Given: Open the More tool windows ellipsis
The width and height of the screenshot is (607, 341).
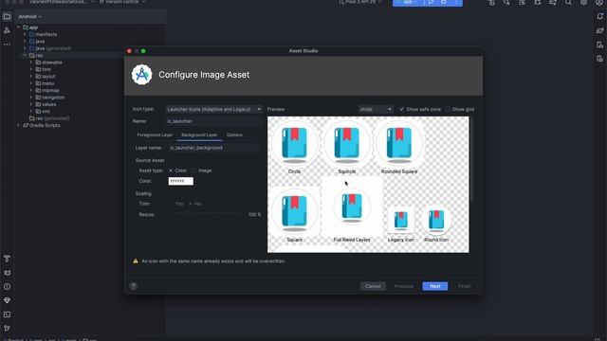Looking at the screenshot, I should [7, 45].
